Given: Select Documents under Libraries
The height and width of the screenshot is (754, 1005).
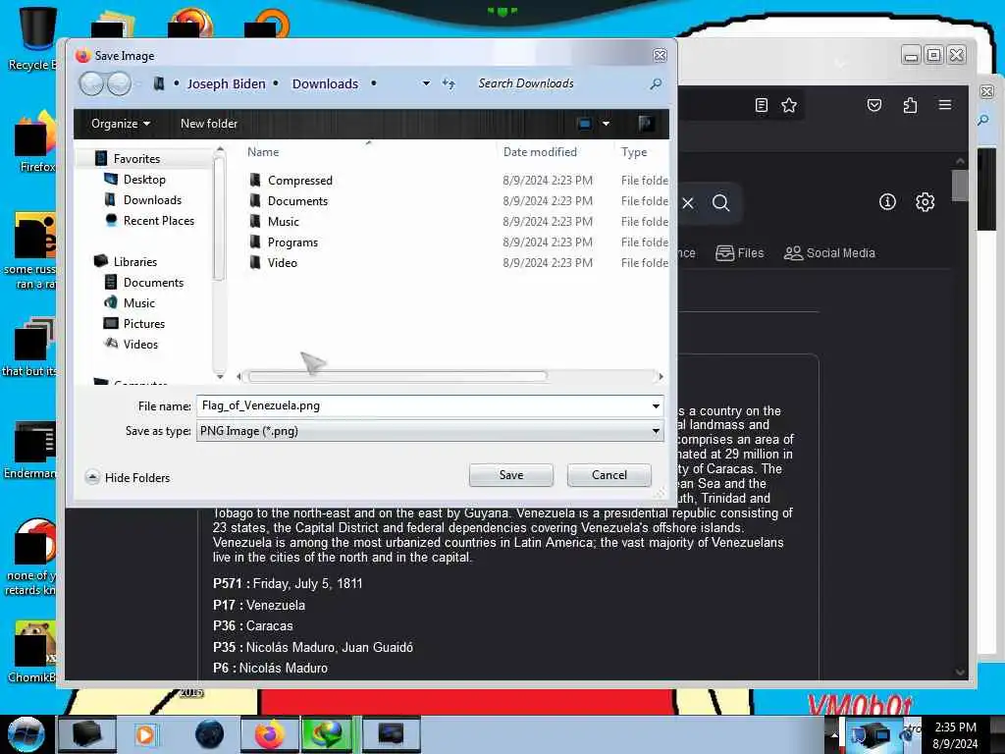Looking at the screenshot, I should pos(153,282).
